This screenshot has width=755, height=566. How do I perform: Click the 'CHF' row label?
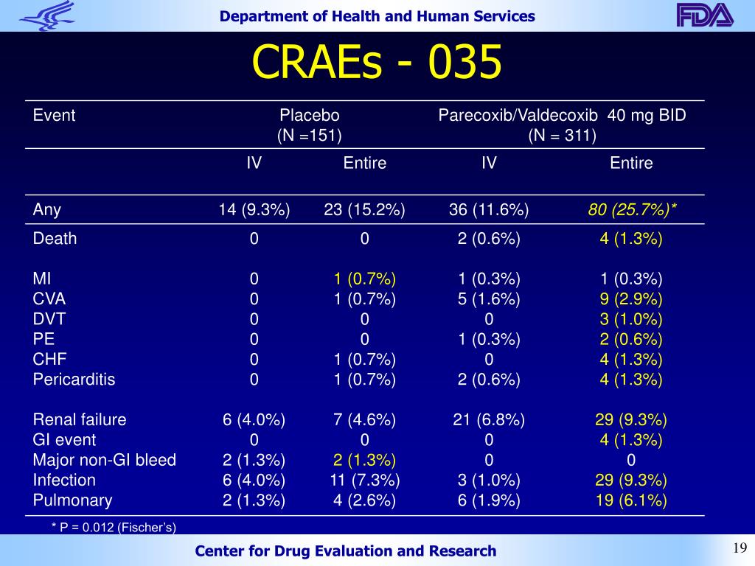(x=49, y=360)
